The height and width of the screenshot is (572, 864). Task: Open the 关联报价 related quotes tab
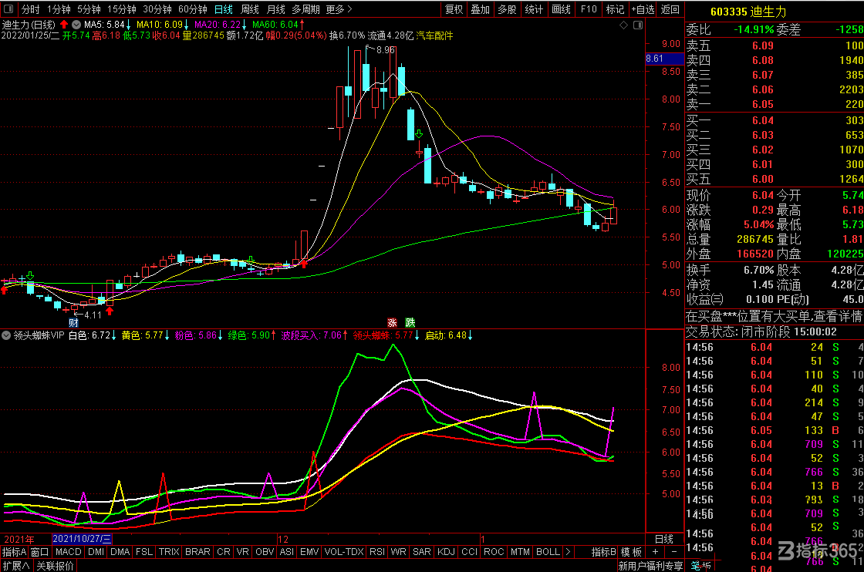click(x=55, y=565)
